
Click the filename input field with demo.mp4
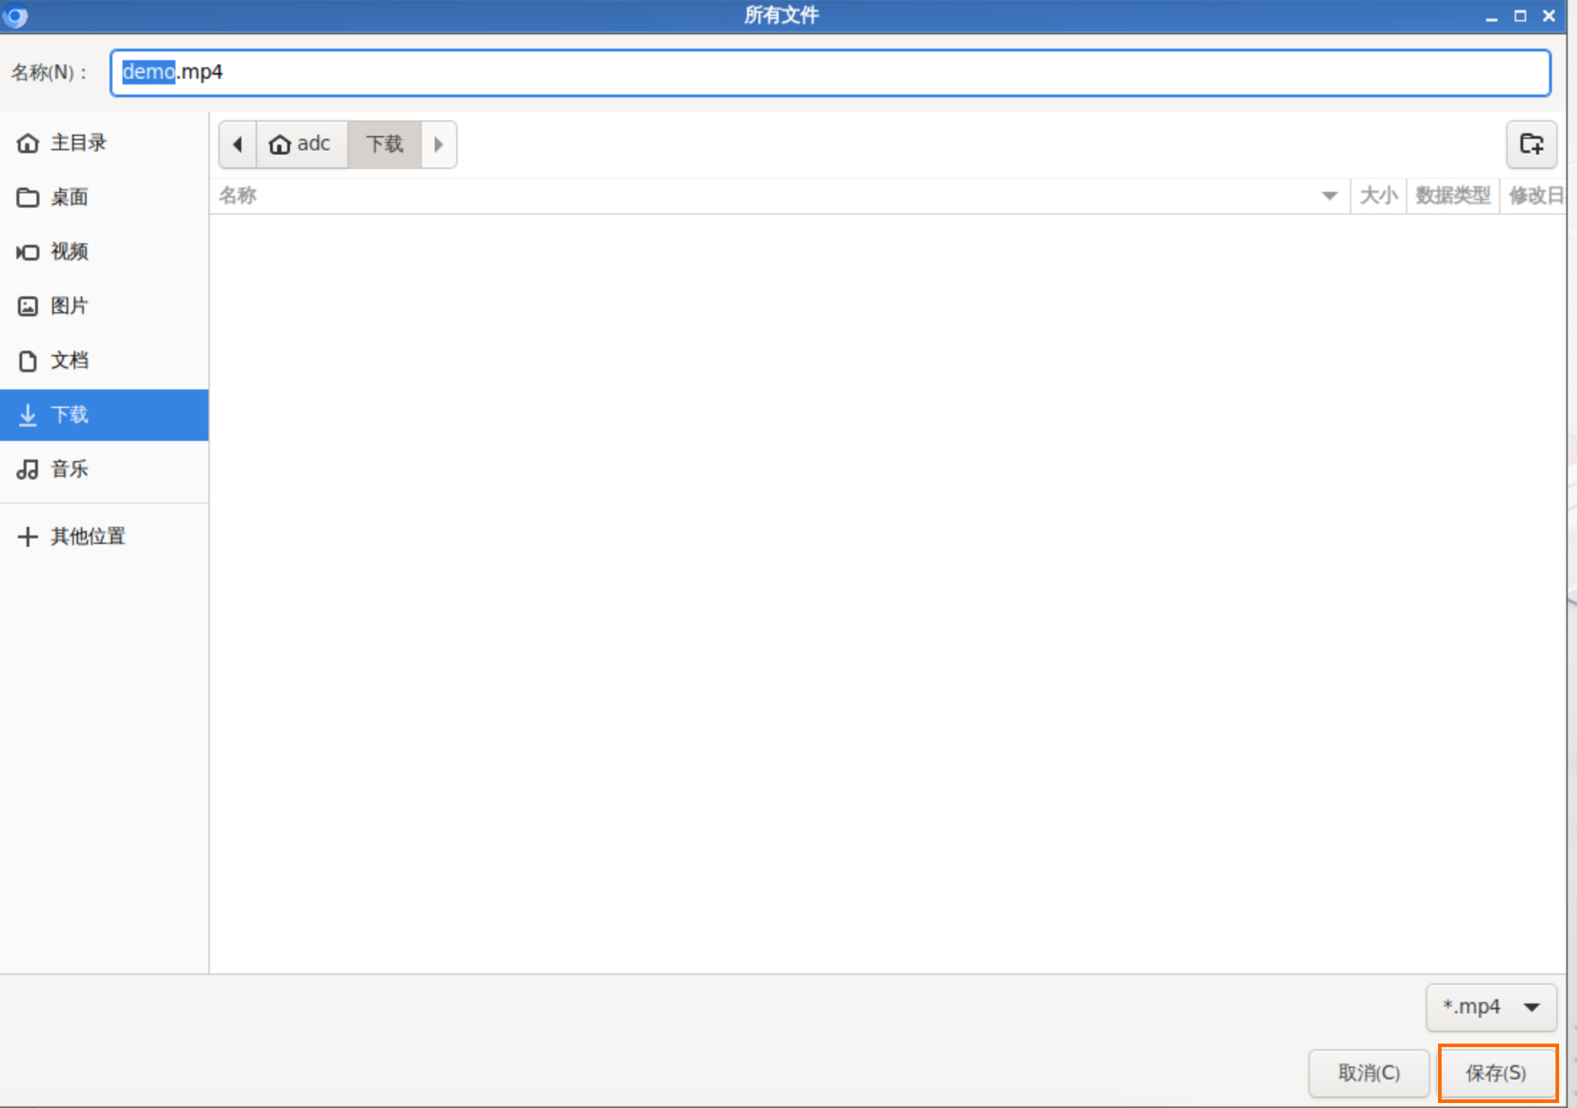point(831,72)
